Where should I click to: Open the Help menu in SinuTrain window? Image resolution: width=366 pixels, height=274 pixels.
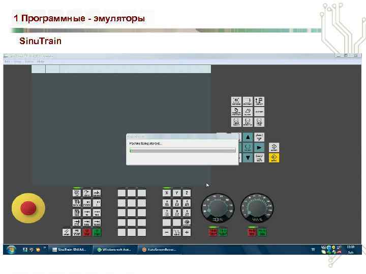tap(41, 61)
